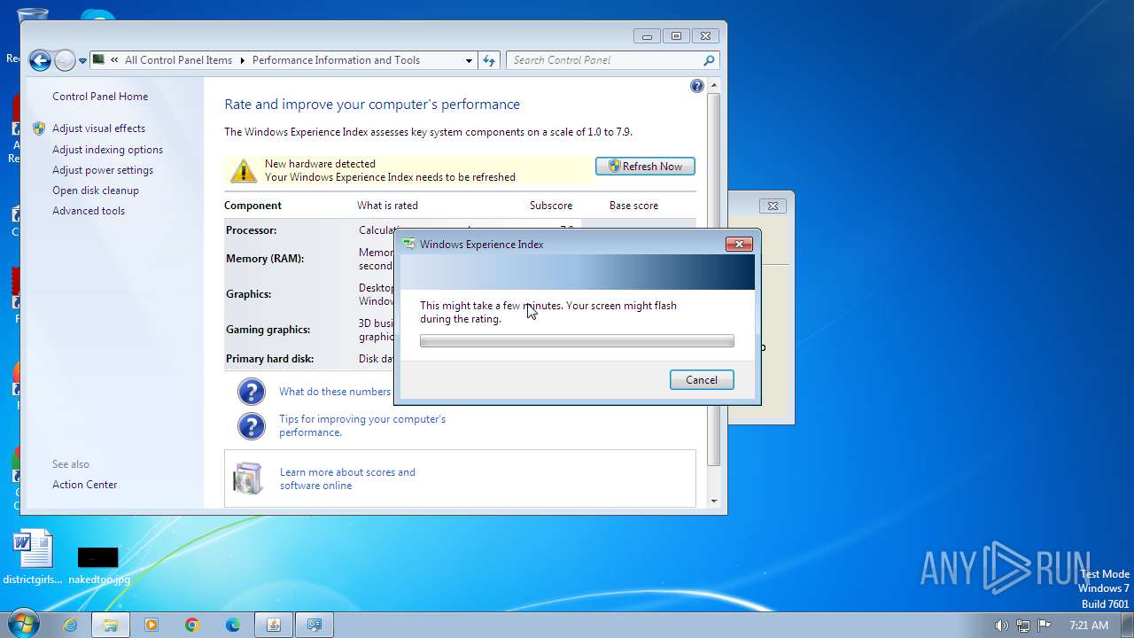The height and width of the screenshot is (638, 1134).
Task: Open Adjust power settings
Action: tap(103, 170)
